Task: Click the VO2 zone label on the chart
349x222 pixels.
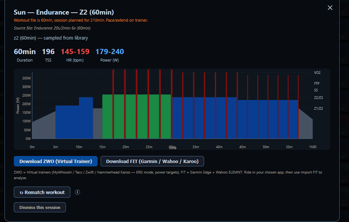Action: [x=317, y=73]
